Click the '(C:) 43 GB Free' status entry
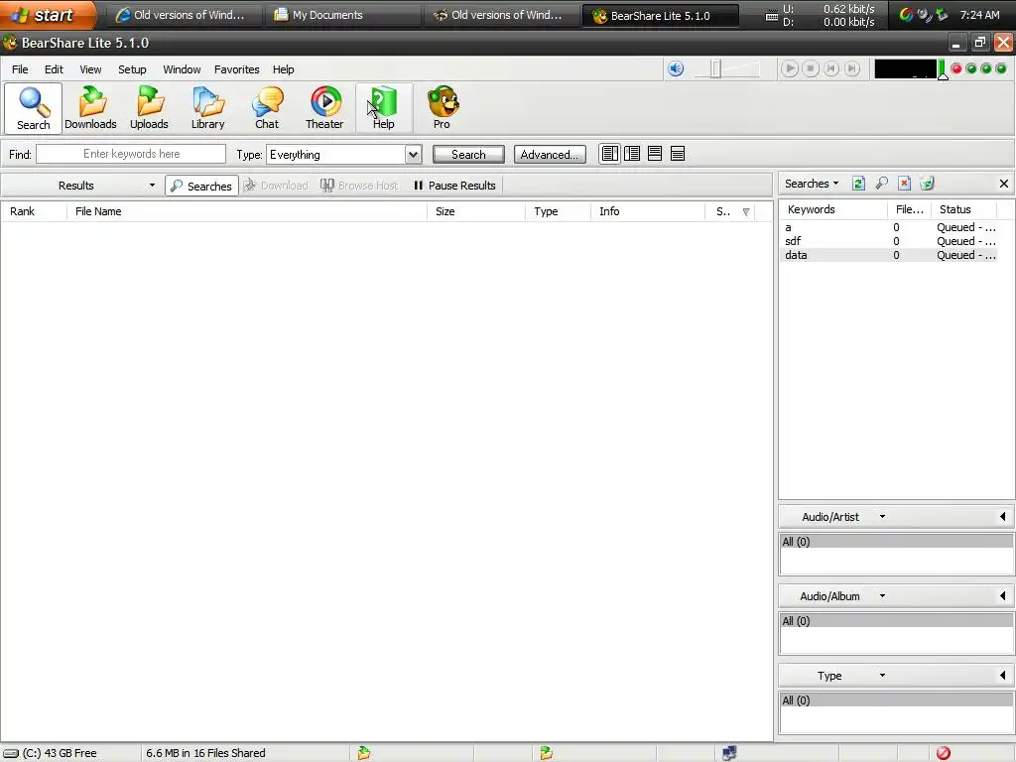Viewport: 1016px width, 762px height. 51,753
